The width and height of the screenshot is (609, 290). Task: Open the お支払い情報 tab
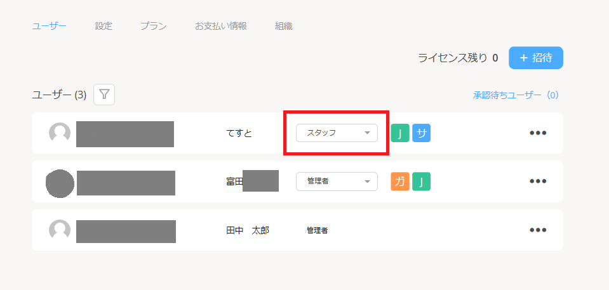click(x=220, y=26)
